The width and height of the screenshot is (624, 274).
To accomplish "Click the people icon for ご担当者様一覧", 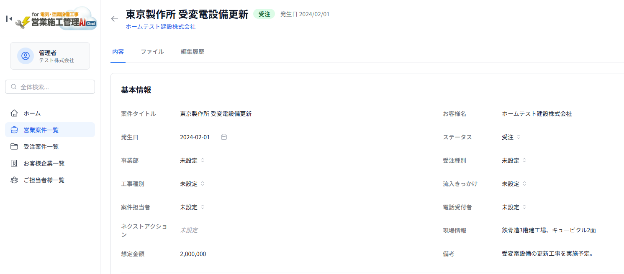I will click(x=14, y=180).
